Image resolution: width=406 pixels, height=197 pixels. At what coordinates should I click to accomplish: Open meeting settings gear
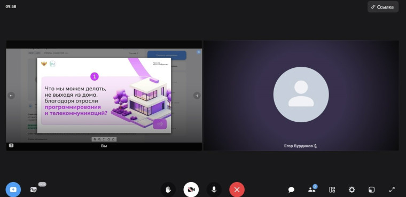pos(352,190)
